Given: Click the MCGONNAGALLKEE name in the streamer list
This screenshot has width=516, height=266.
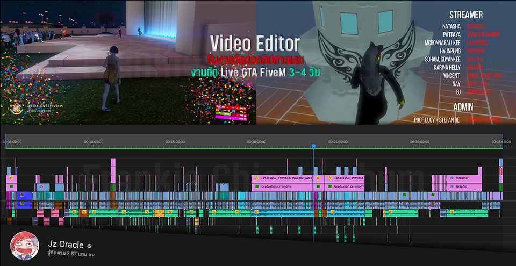Looking at the screenshot, I should (443, 43).
